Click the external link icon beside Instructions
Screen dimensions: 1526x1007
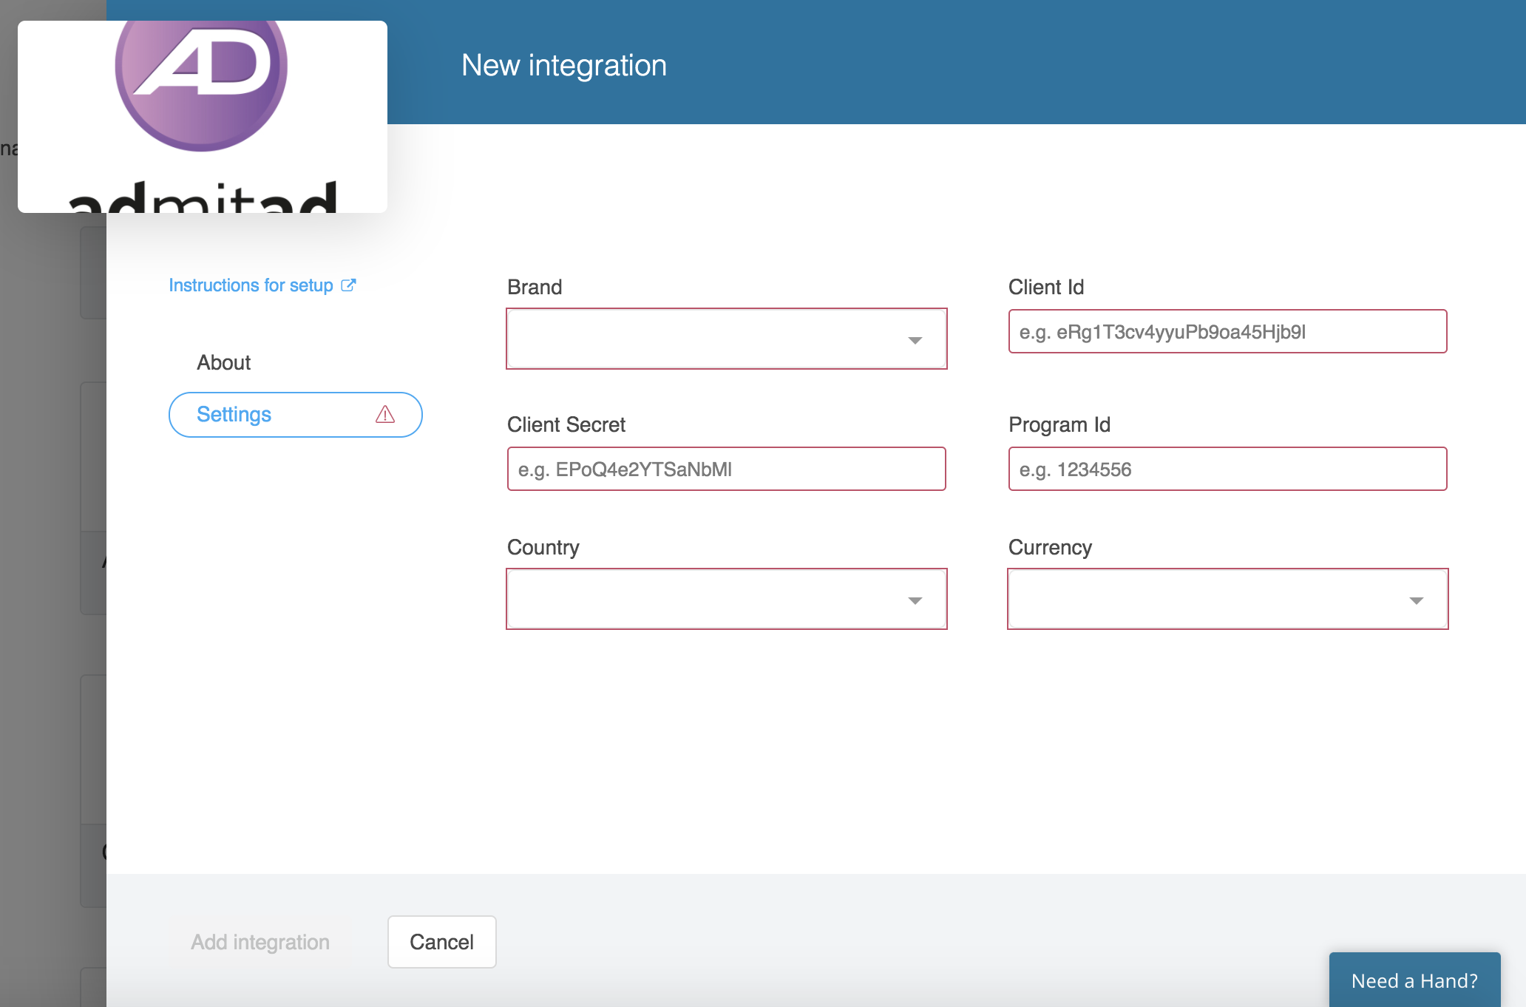pos(348,285)
